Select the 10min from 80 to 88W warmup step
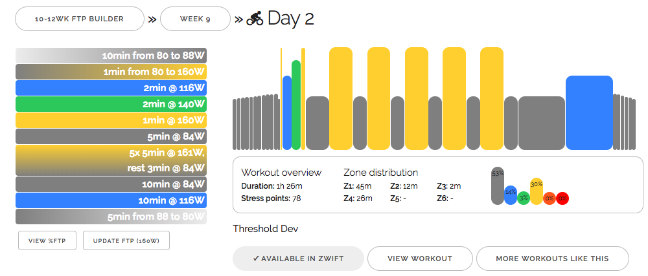Screen dimensions: 648x276 (x=111, y=55)
